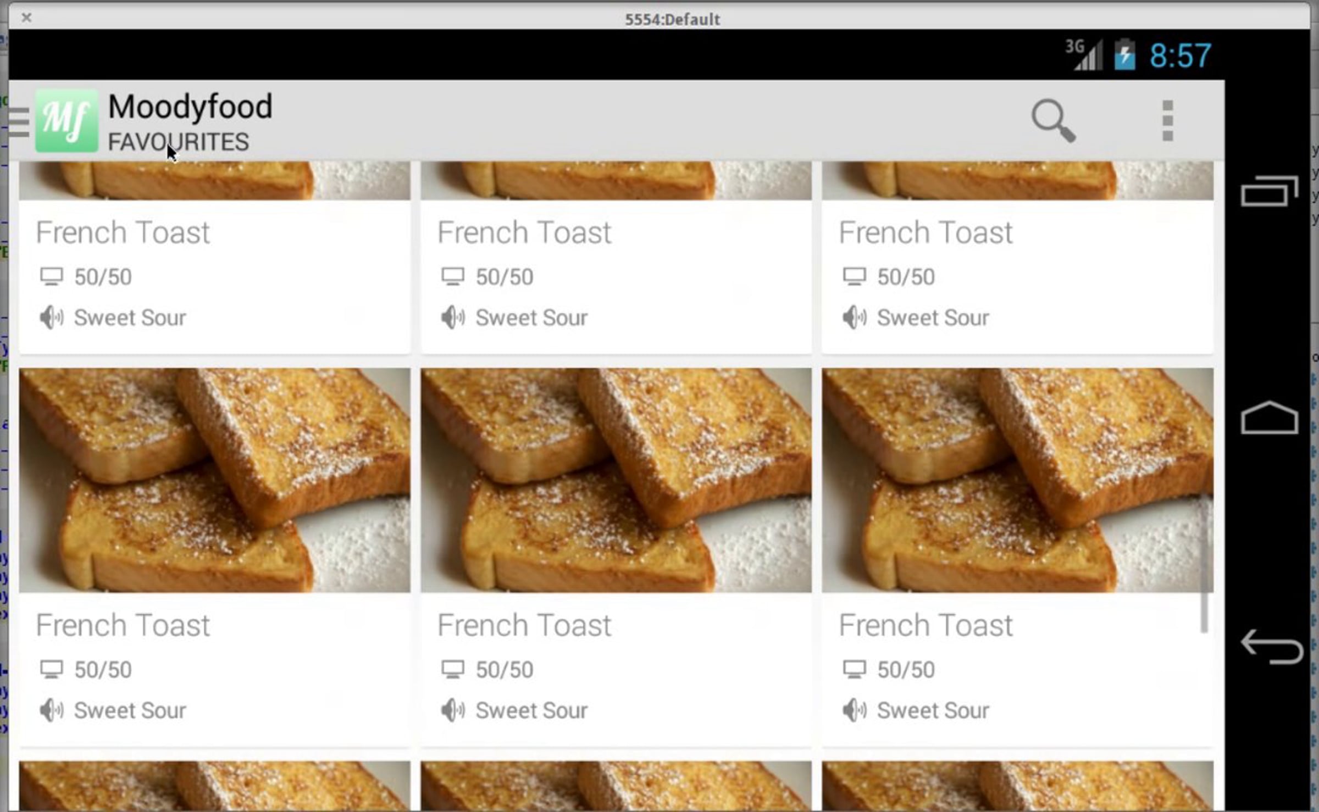Image resolution: width=1319 pixels, height=812 pixels.
Task: Click the Moodyfood app title
Action: pyautogui.click(x=190, y=106)
